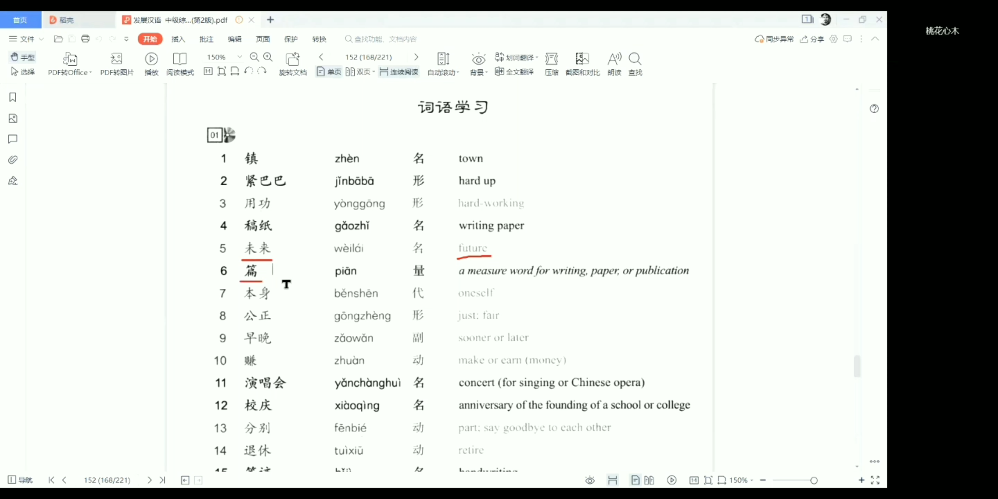
Task: Select the 插入 ribbon tab
Action: pyautogui.click(x=178, y=39)
